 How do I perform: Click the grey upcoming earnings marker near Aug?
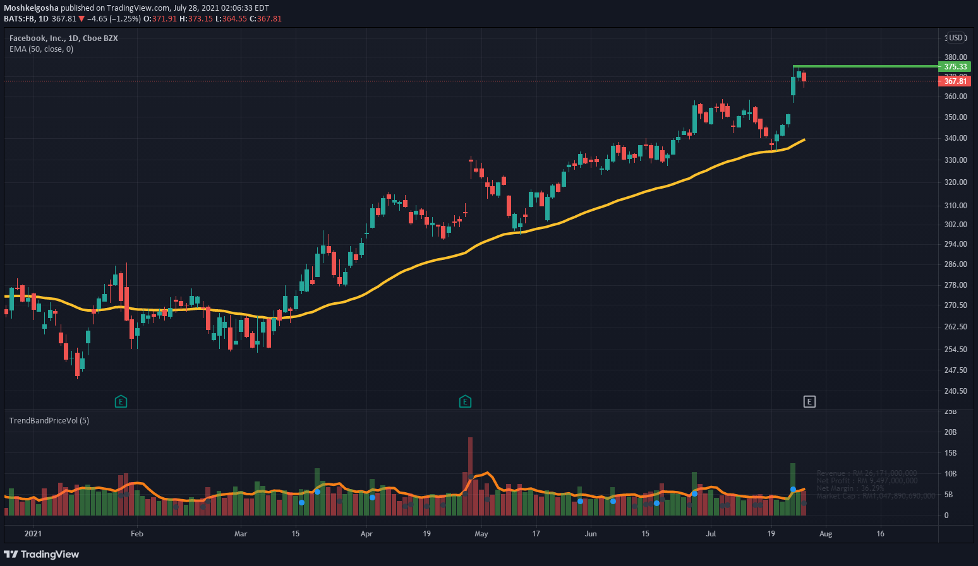click(809, 401)
